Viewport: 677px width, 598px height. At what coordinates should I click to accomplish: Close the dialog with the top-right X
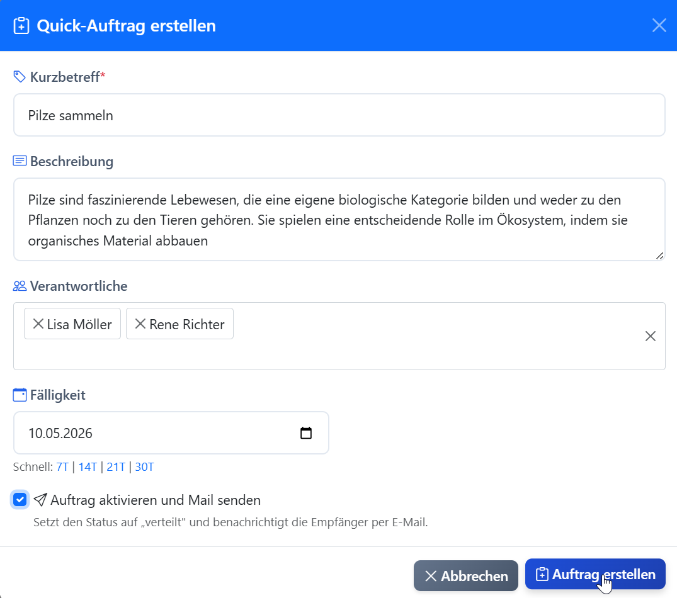coord(659,25)
